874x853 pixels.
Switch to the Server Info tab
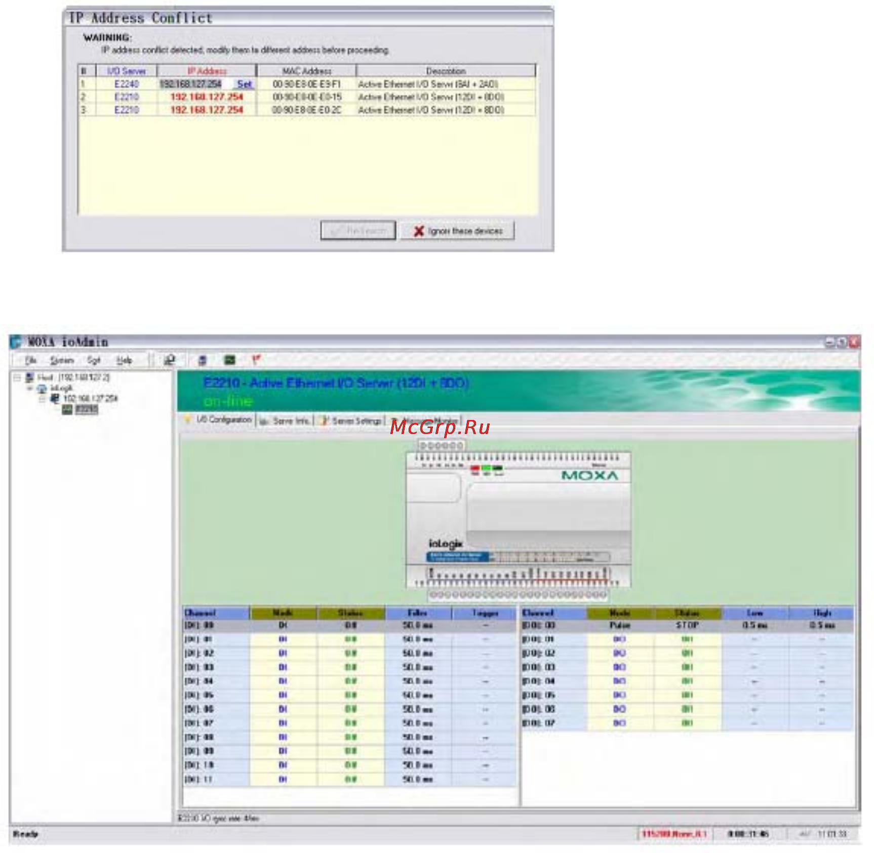click(x=286, y=420)
